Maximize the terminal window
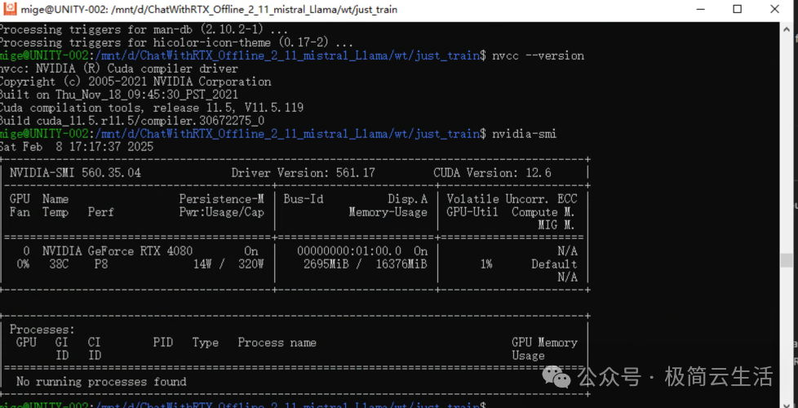Image resolution: width=798 pixels, height=408 pixels. tap(737, 9)
